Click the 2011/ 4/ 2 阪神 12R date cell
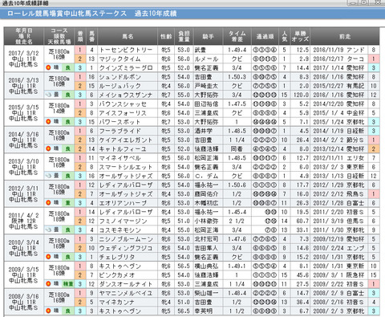This screenshot has height=317, width=385. [23, 221]
